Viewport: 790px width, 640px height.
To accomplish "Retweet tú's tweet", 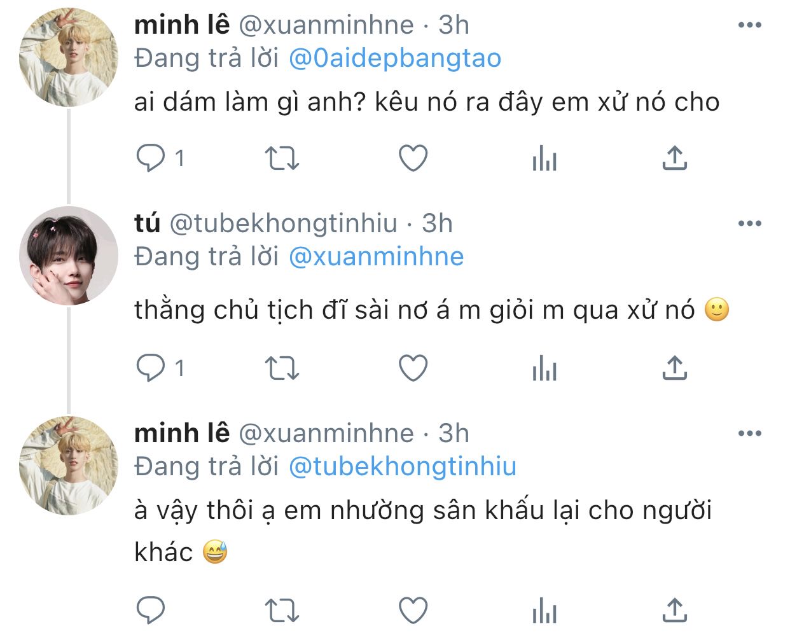I will (281, 368).
